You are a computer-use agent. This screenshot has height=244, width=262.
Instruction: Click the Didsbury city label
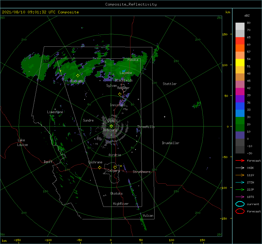point(110,130)
